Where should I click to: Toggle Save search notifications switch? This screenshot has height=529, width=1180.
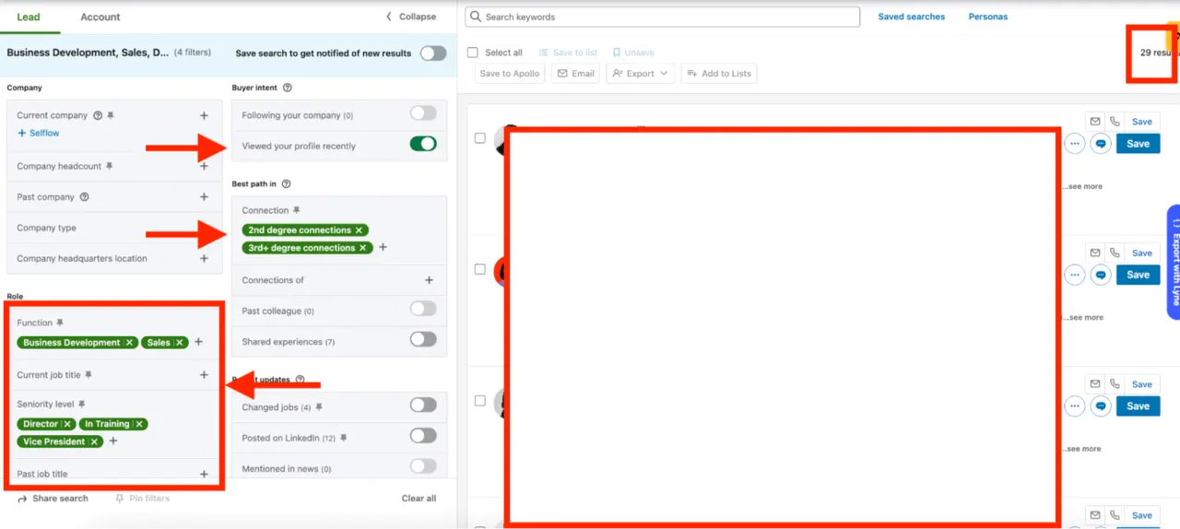click(432, 53)
